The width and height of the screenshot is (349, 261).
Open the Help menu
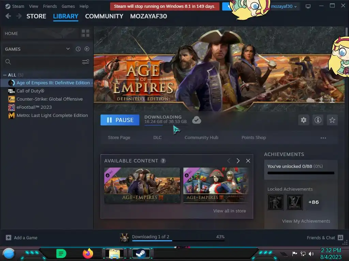tap(84, 6)
